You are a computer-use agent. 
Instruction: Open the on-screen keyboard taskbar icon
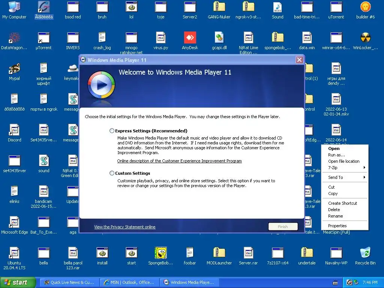coord(335,283)
